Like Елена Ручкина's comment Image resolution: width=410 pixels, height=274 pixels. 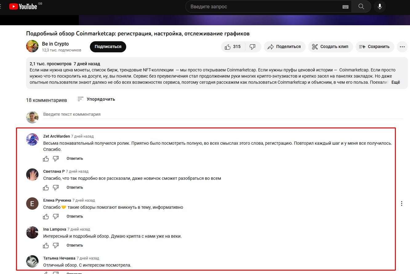click(46, 216)
